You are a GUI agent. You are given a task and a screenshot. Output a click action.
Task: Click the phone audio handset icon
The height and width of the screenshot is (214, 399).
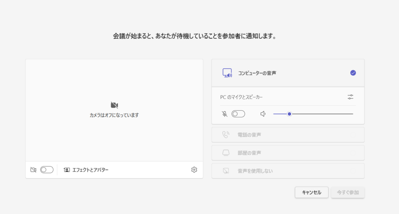226,134
